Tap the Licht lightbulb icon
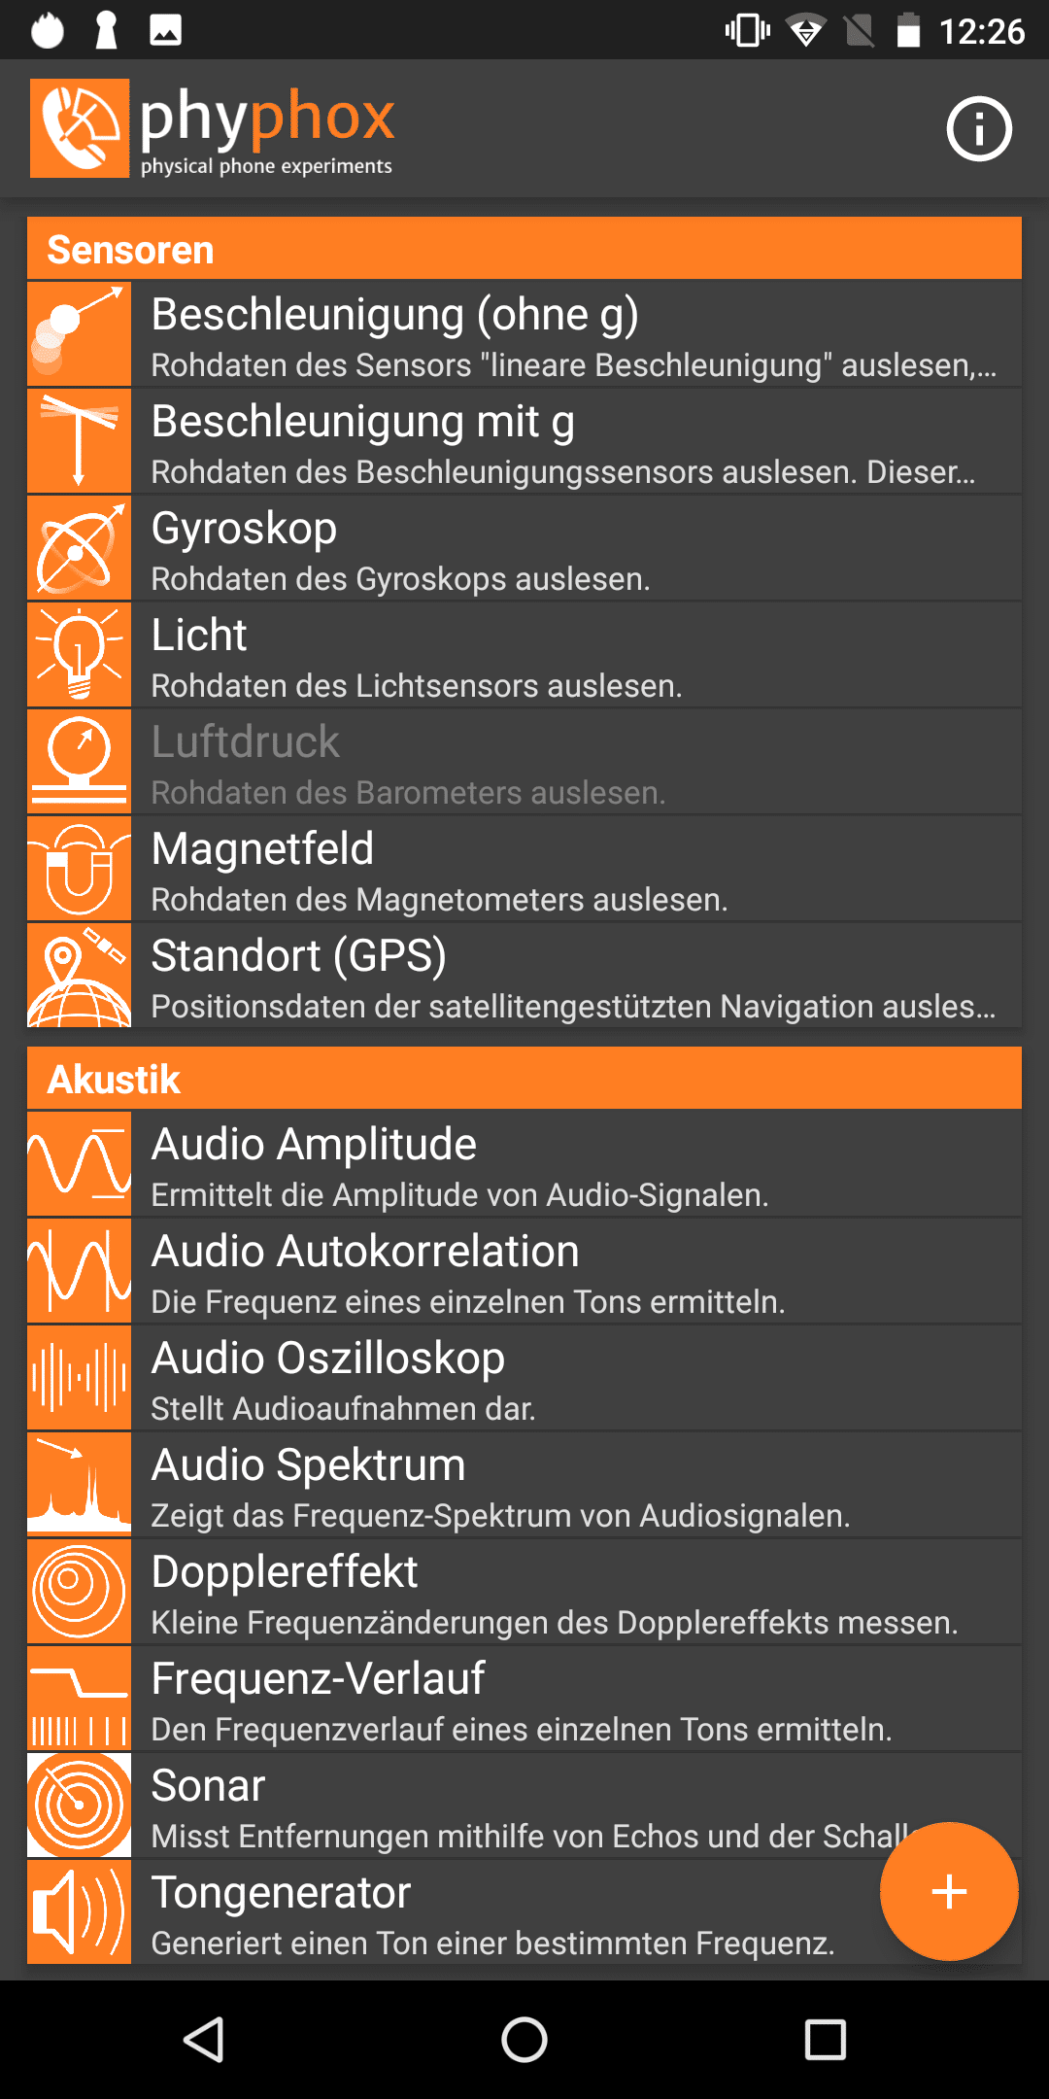 point(80,655)
